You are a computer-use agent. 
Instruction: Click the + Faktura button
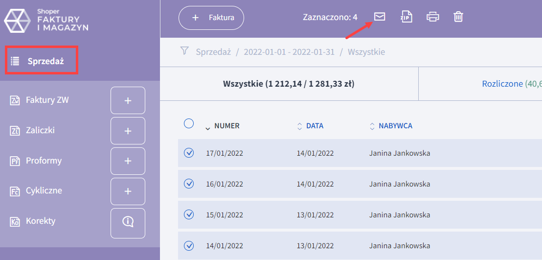[211, 18]
